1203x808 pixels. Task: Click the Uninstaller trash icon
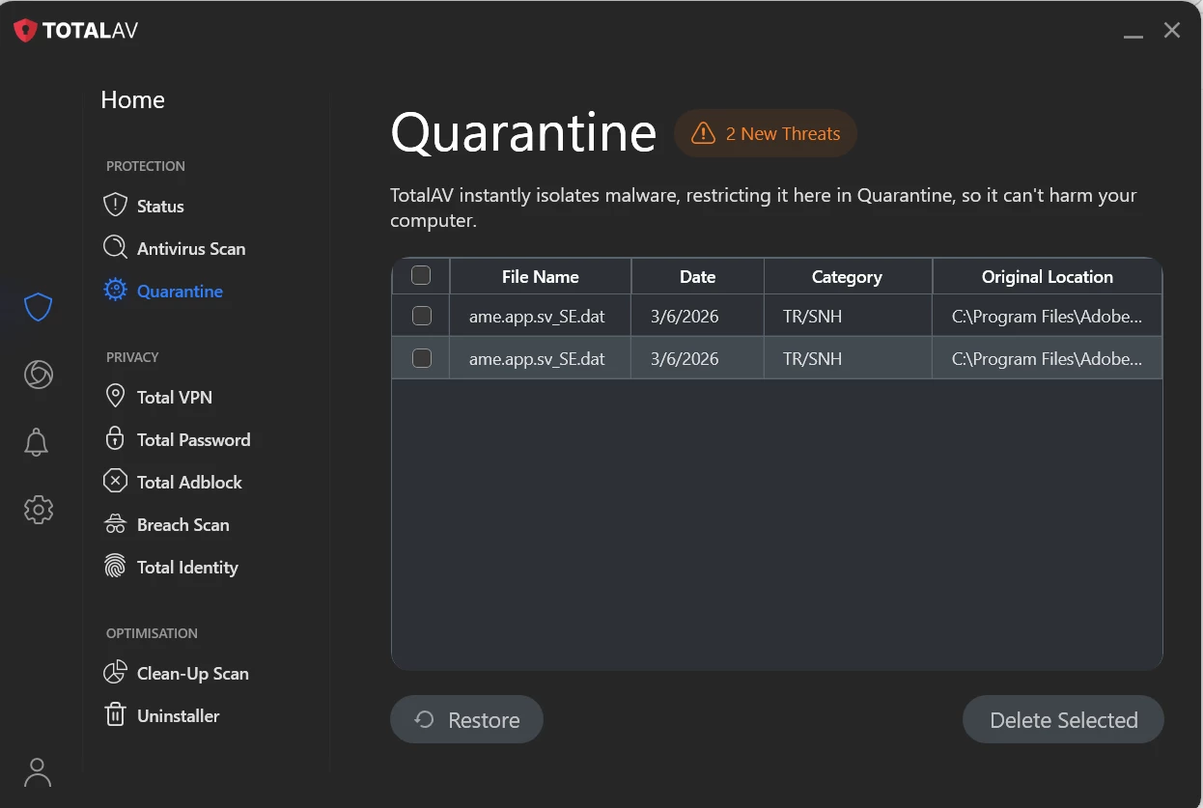[x=115, y=715]
